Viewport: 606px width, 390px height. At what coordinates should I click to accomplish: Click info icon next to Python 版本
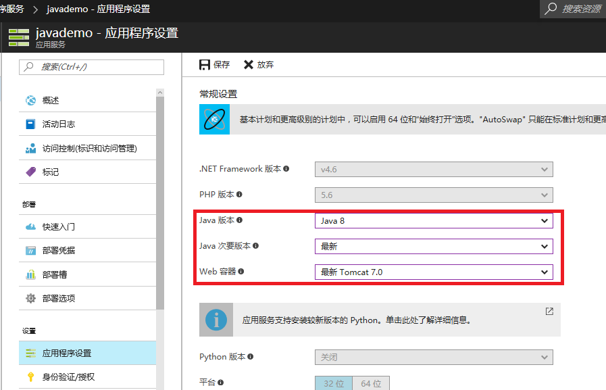(251, 356)
